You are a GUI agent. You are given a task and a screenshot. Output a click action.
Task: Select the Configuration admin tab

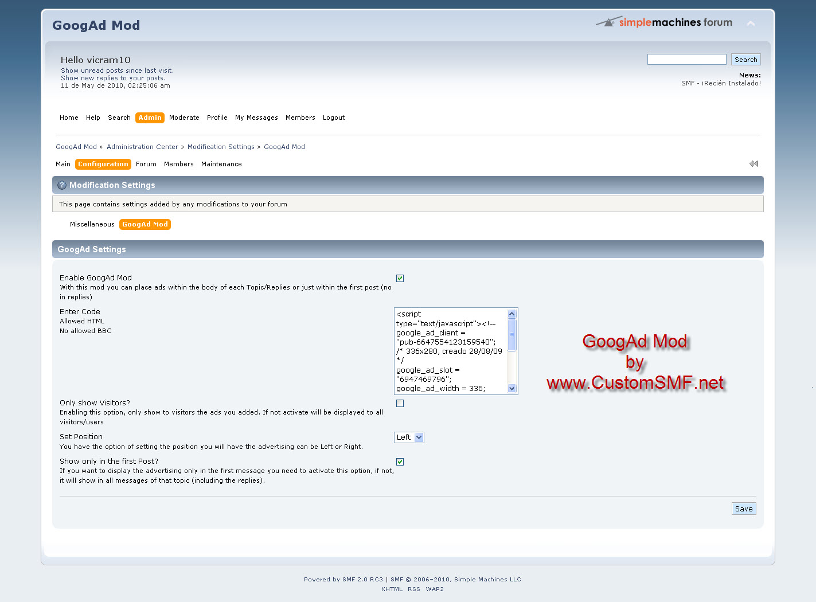coord(103,164)
